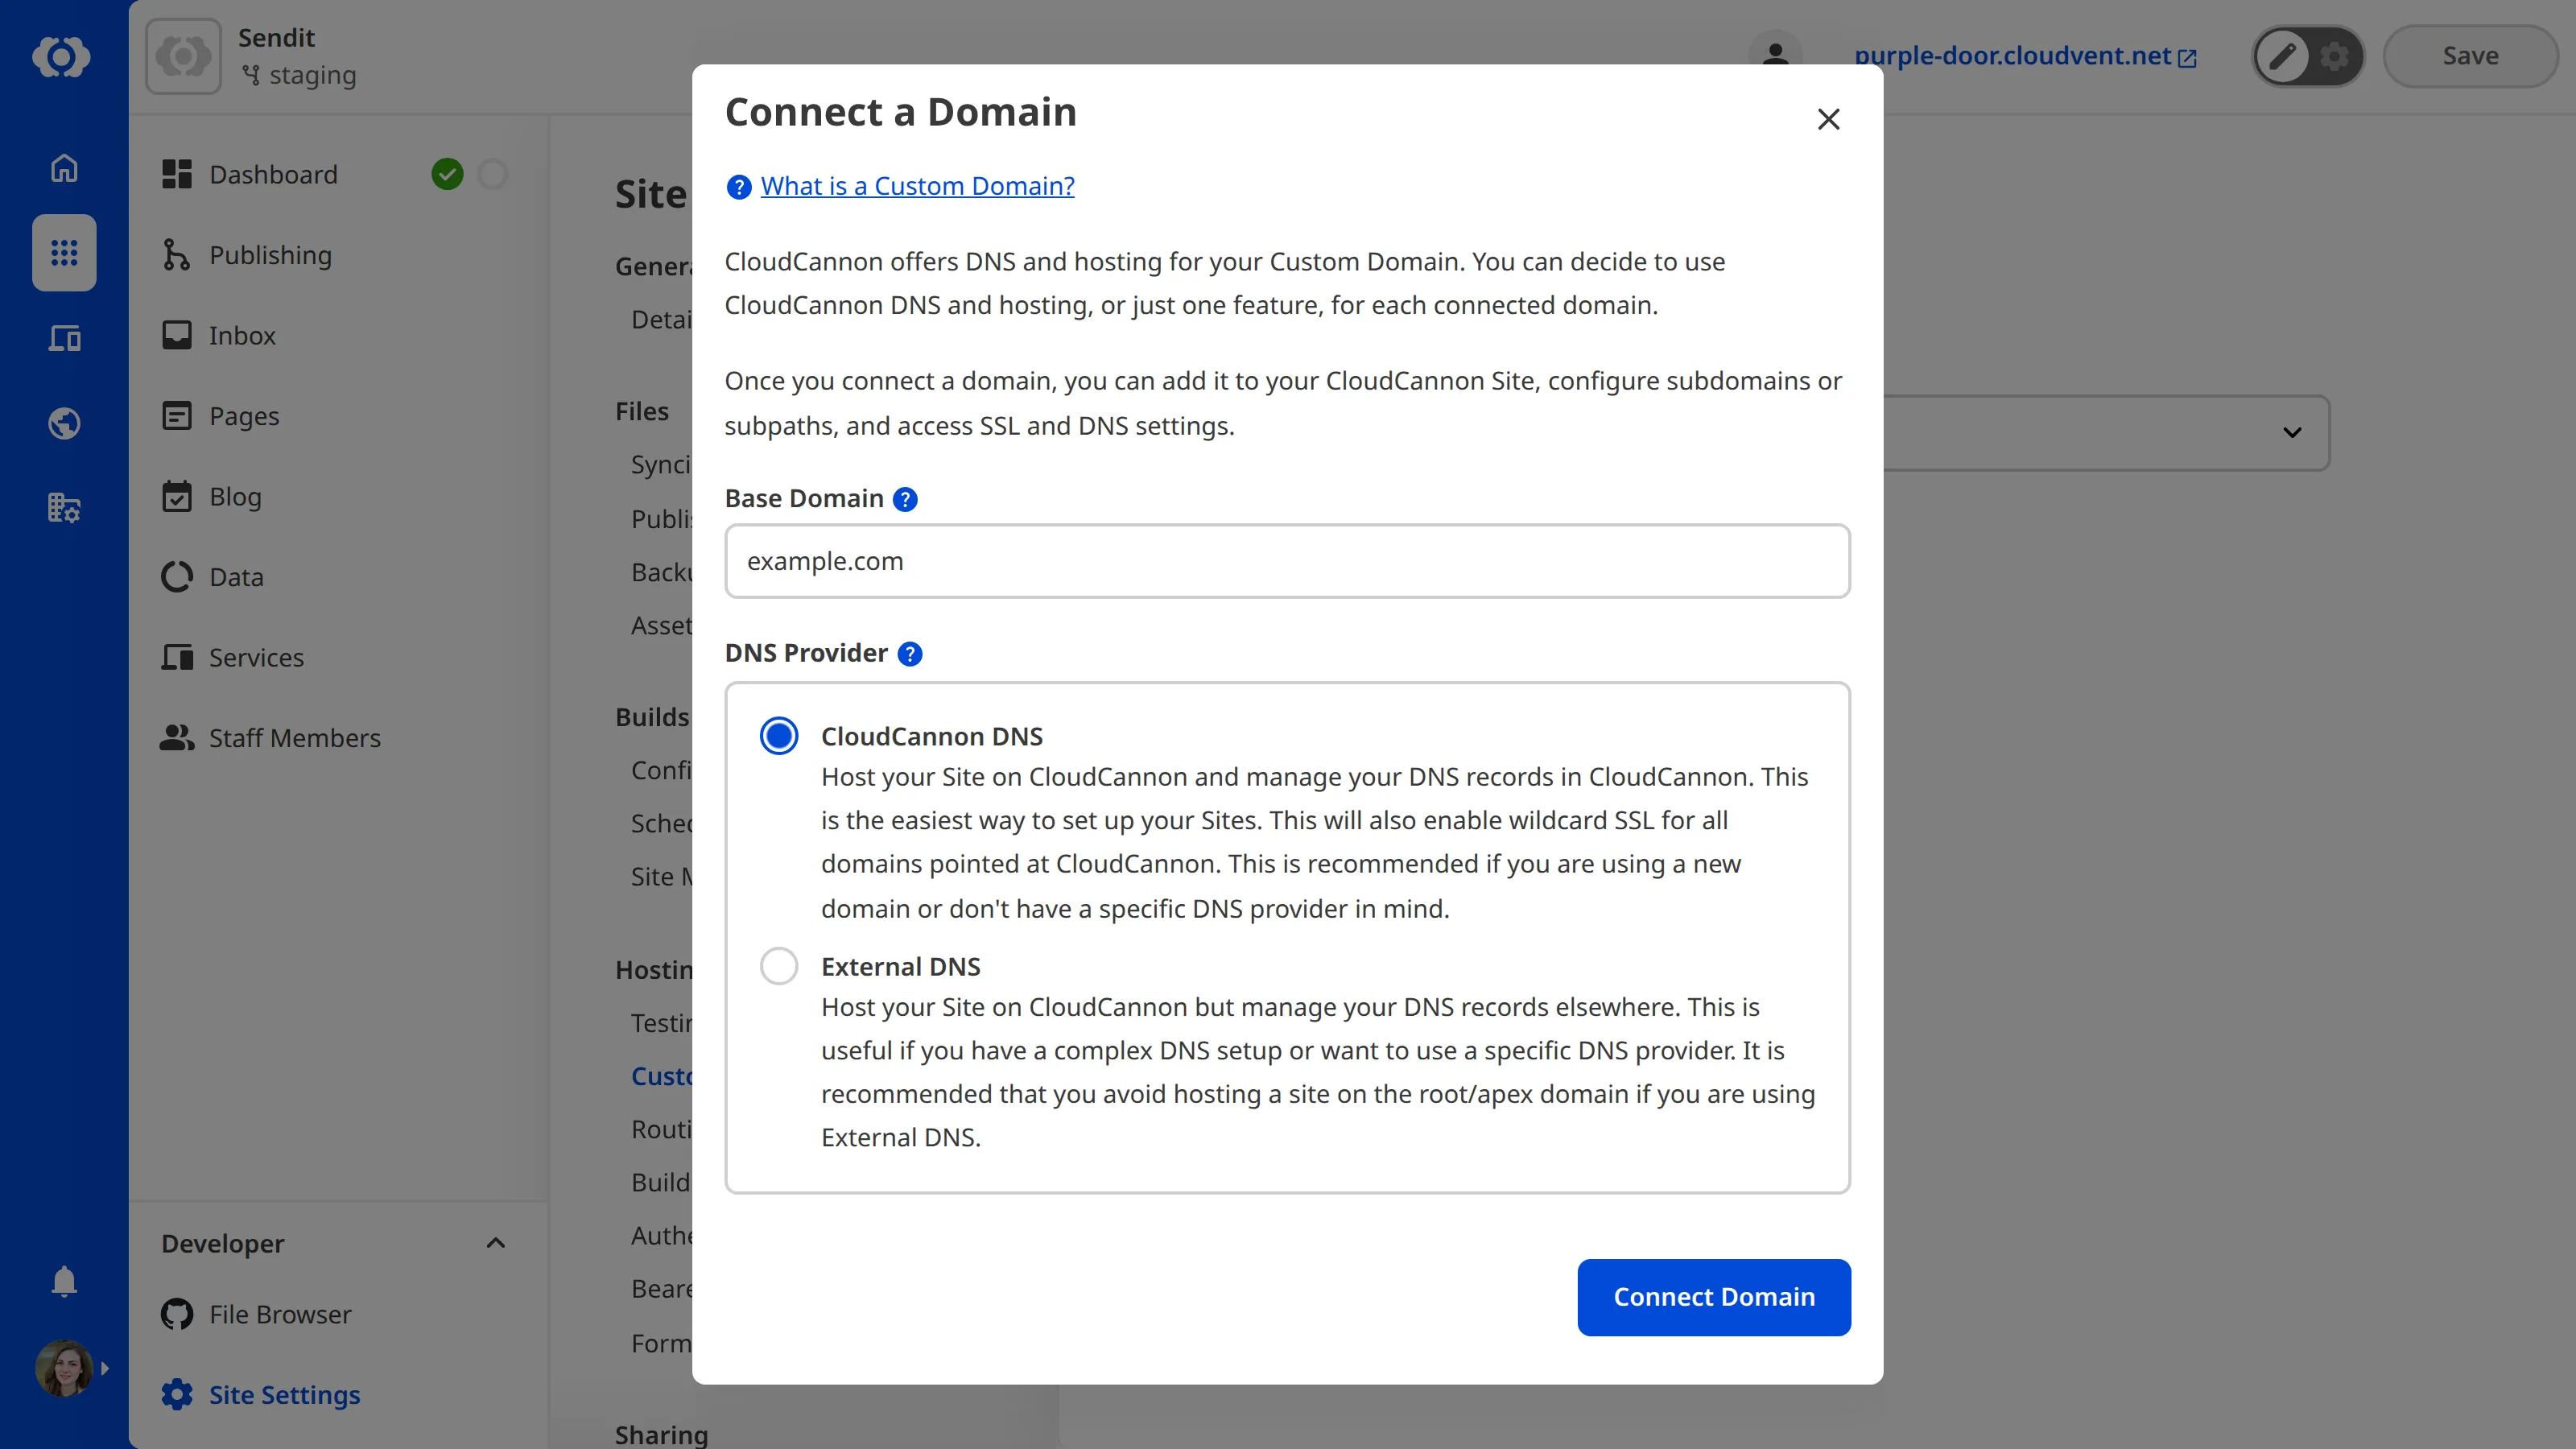The height and width of the screenshot is (1449, 2576).
Task: Open the dropdown selector behind the modal
Action: 2292,432
